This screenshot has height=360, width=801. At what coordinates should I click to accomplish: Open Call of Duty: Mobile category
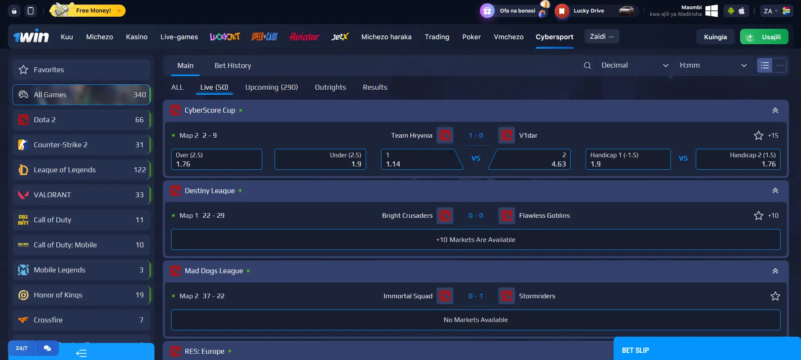point(81,245)
